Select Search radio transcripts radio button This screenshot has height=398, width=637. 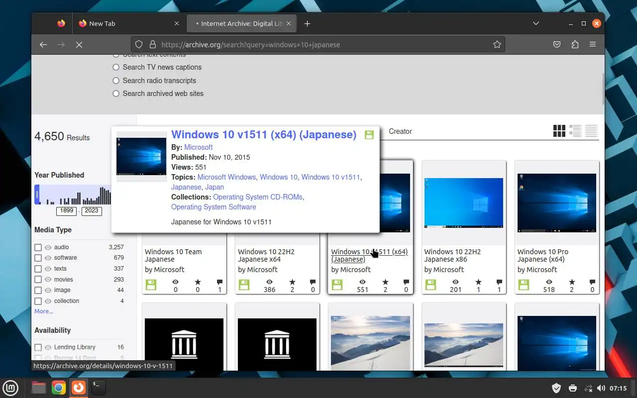coord(116,81)
